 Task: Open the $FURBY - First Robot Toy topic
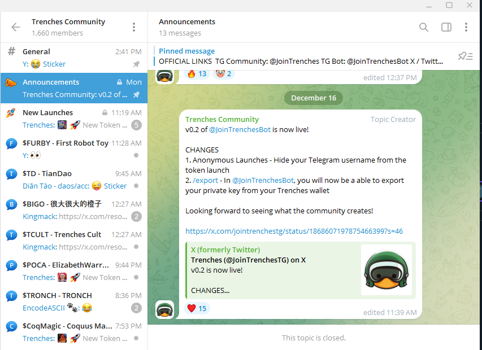coord(74,149)
